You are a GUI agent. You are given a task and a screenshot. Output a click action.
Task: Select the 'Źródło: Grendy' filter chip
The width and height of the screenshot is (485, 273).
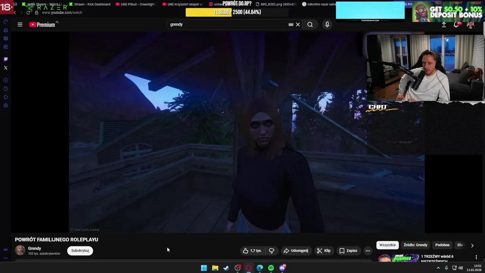[x=415, y=245]
